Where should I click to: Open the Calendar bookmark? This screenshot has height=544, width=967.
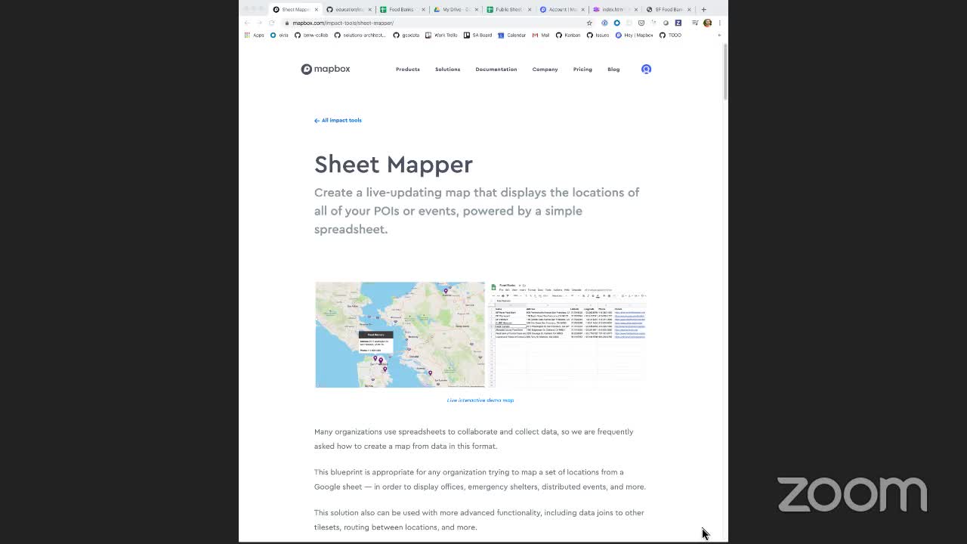[x=512, y=35]
